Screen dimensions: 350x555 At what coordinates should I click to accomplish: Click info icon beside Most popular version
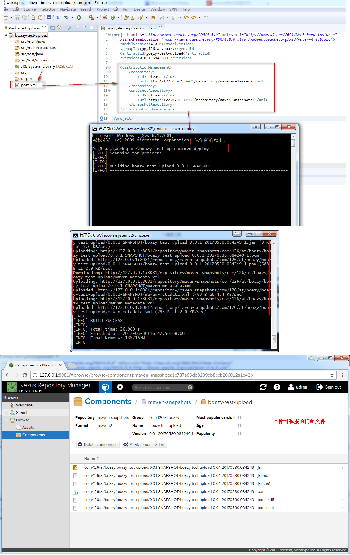coord(239,418)
